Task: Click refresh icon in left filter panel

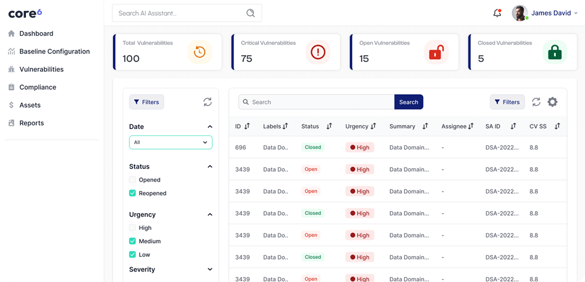Action: point(208,102)
